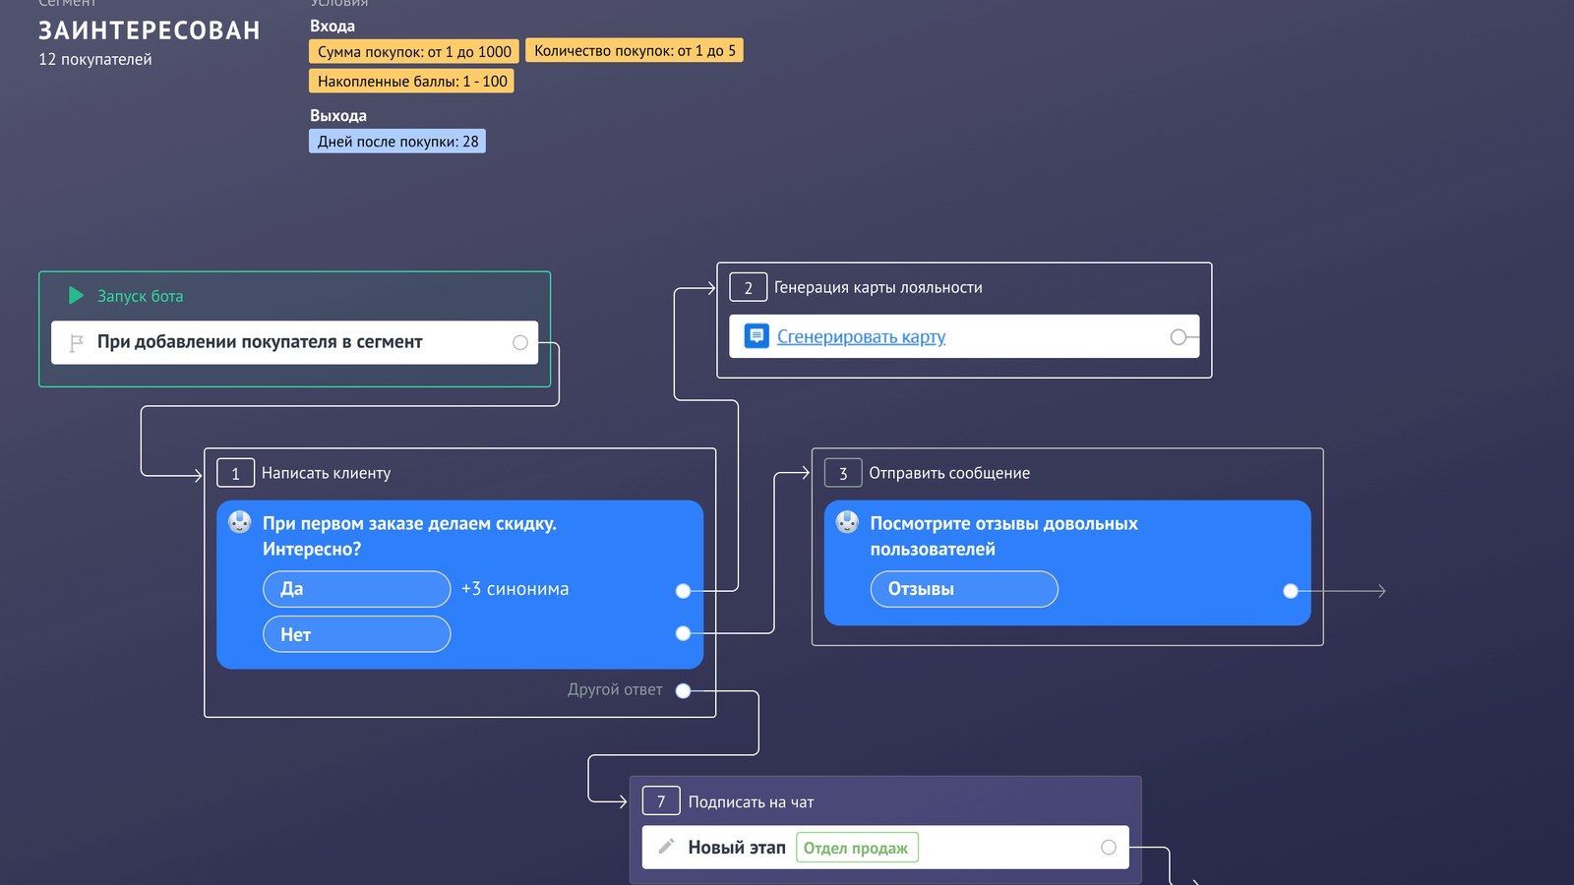Select the Да answer button
This screenshot has width=1574, height=885.
point(357,589)
